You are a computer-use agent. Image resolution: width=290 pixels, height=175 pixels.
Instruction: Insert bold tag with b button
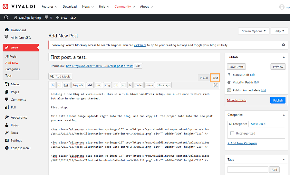(53, 85)
